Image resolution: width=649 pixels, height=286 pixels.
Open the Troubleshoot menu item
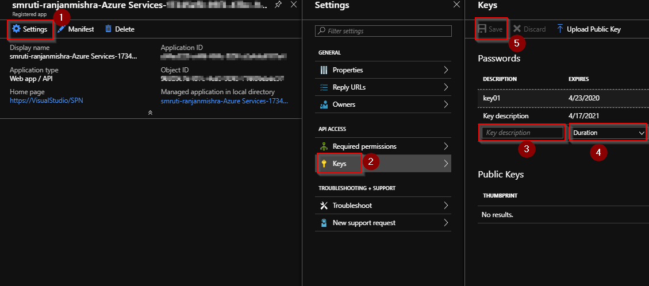pos(383,206)
